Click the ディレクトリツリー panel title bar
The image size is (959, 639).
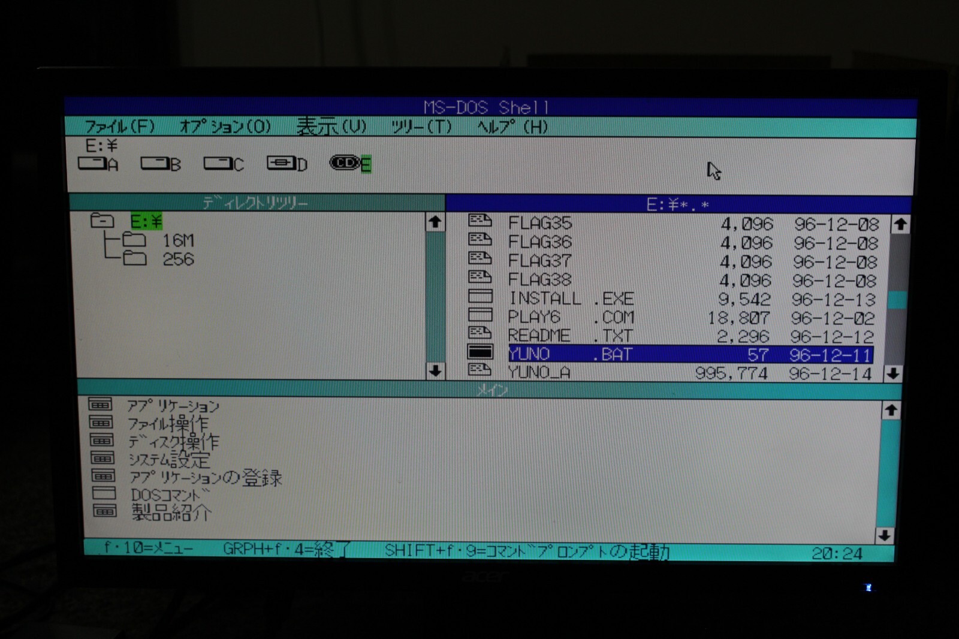[257, 203]
